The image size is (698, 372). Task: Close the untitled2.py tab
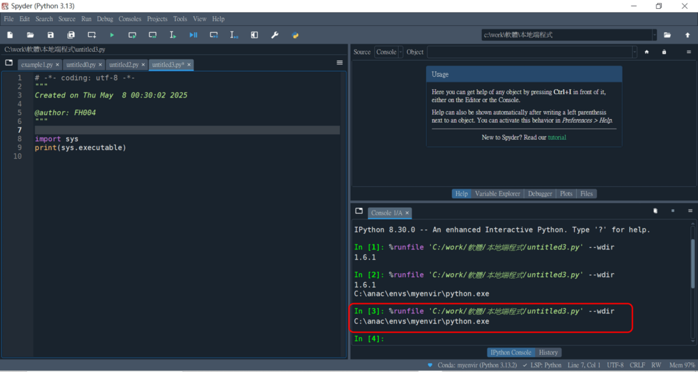[144, 65]
